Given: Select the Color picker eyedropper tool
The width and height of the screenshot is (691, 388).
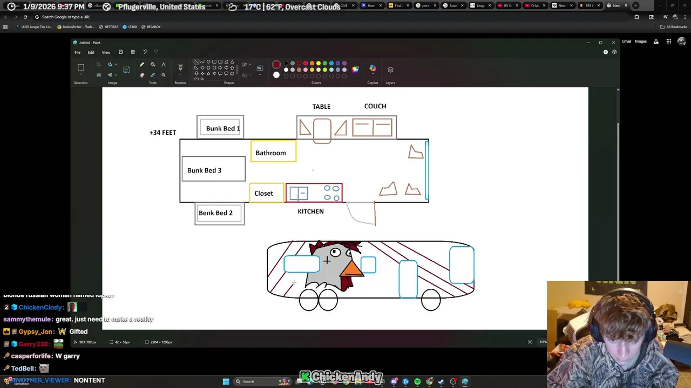Looking at the screenshot, I should click(x=153, y=75).
